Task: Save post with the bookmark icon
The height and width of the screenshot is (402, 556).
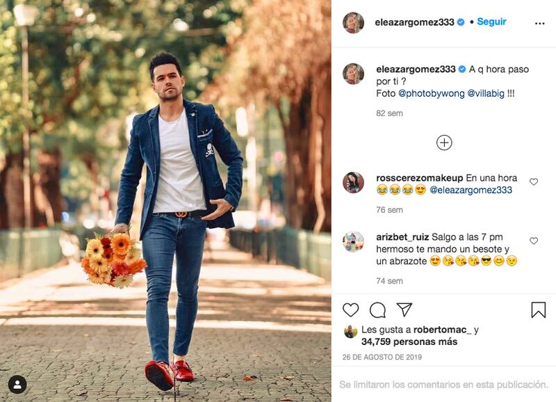Action: pos(538,309)
